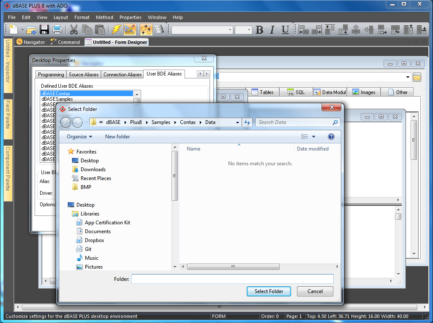
Task: Click the Cancel button
Action: (x=315, y=291)
